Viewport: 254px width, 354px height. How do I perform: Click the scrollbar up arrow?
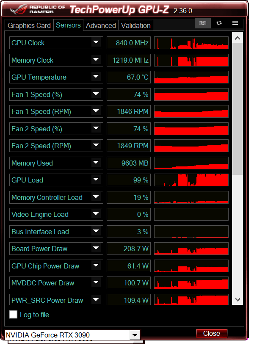pos(237,38)
